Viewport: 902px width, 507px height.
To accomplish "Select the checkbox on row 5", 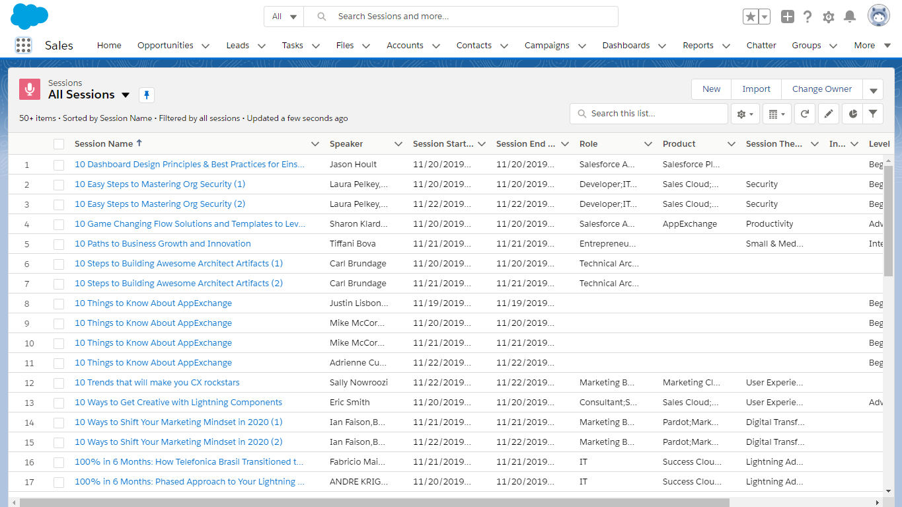I will [59, 243].
